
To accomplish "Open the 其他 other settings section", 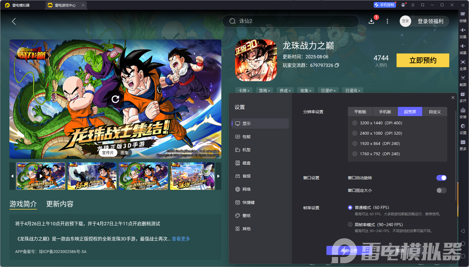I will click(x=260, y=229).
